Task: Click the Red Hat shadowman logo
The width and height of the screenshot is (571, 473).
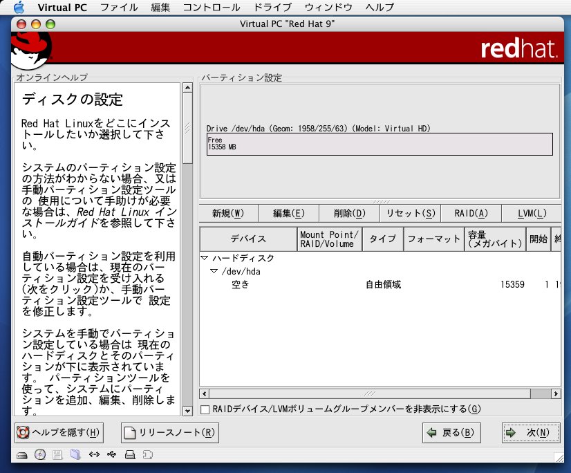Action: [31, 50]
